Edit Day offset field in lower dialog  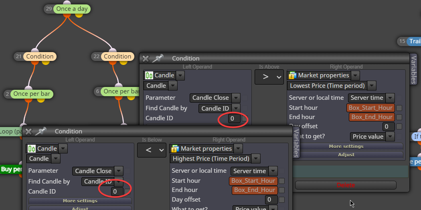[x=271, y=200]
